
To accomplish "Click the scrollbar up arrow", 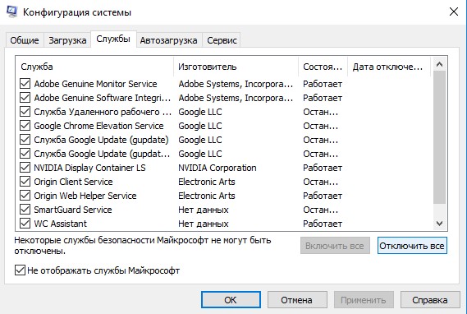I will pos(440,64).
